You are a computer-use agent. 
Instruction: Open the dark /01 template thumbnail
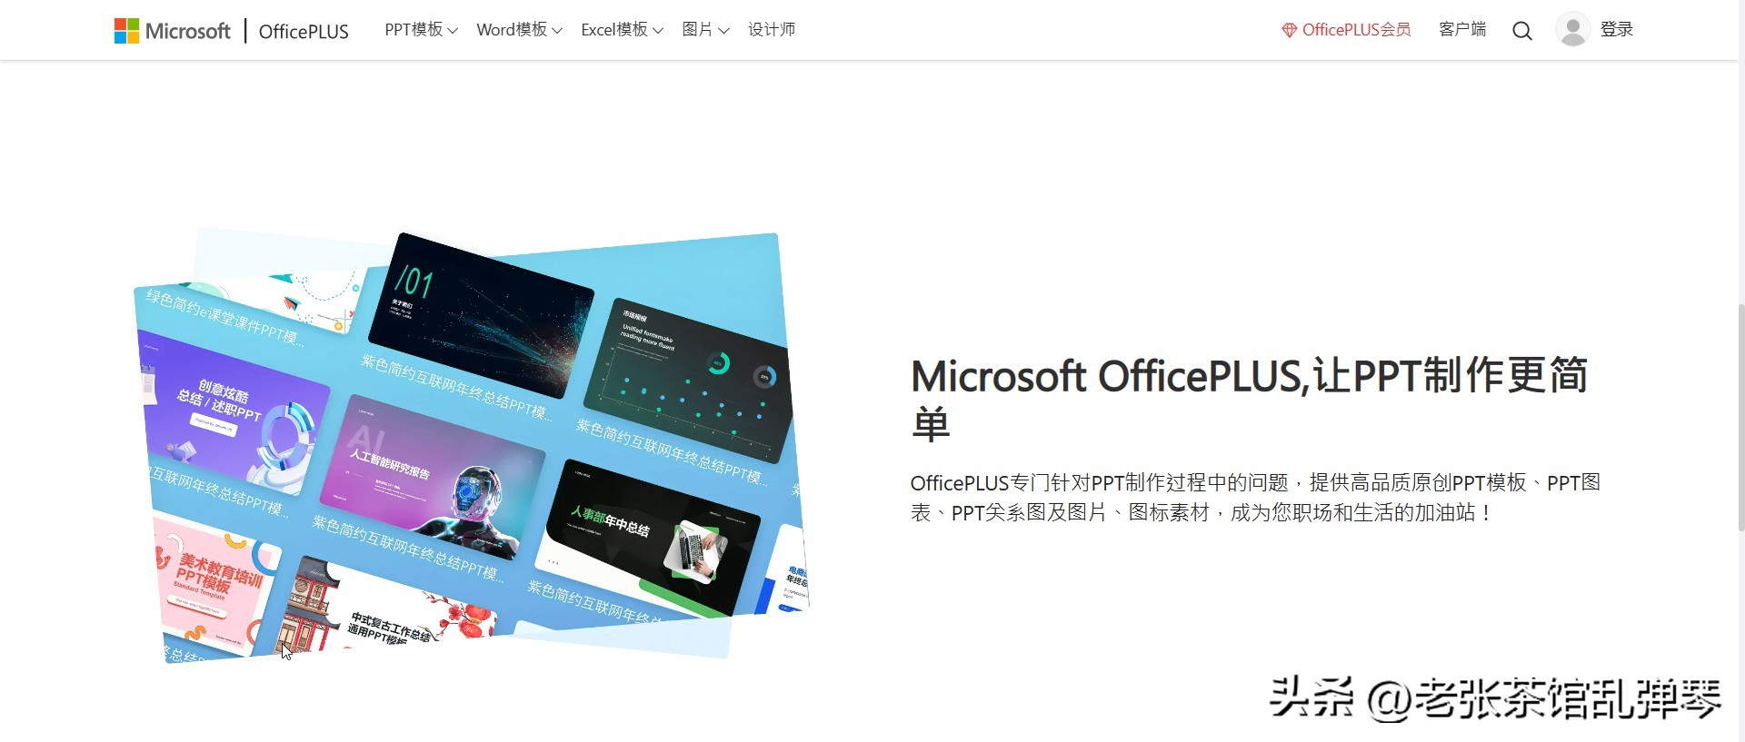coord(481,314)
